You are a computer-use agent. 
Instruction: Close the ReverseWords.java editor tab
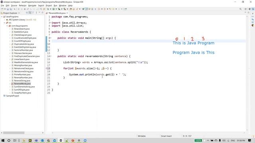67,13
